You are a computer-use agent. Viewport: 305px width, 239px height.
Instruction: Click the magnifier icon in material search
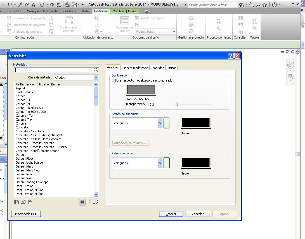96,70
